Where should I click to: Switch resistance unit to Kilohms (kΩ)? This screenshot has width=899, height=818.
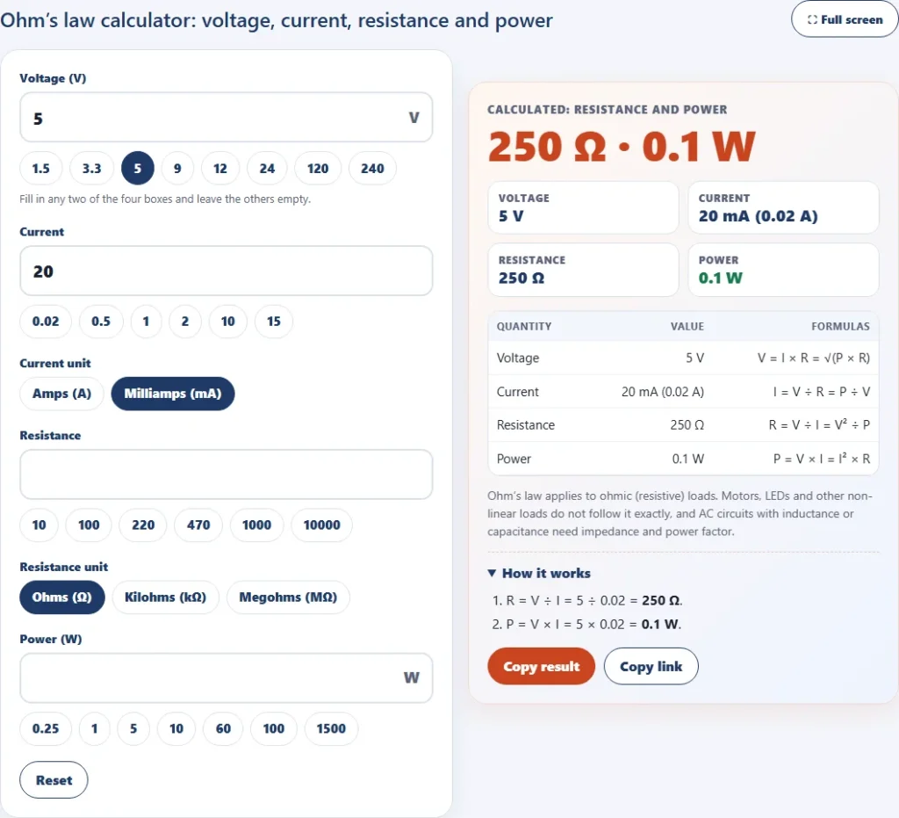coord(165,597)
